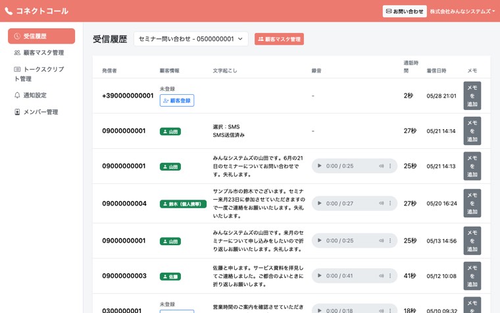Play the 0:25 recording from 05/13 14:56
This screenshot has height=313, width=500.
click(319, 241)
